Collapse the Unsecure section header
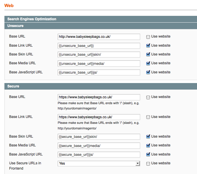The image size is (197, 174). pyautogui.click(x=101, y=26)
